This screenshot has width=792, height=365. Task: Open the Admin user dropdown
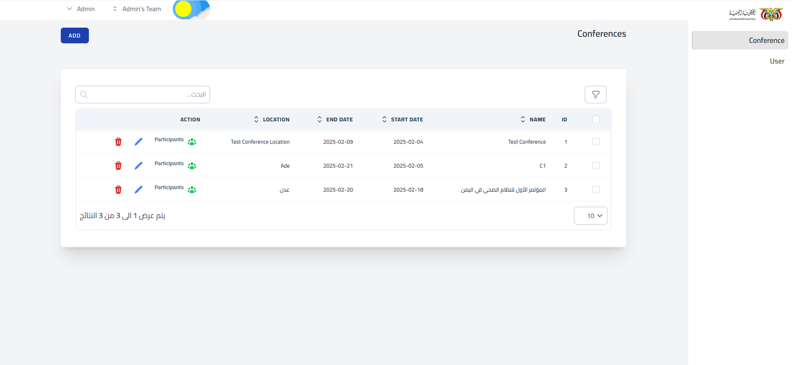pyautogui.click(x=81, y=9)
